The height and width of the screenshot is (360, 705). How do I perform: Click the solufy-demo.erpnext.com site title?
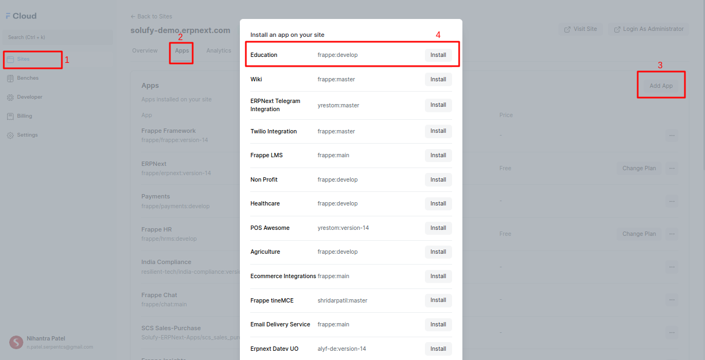(180, 30)
